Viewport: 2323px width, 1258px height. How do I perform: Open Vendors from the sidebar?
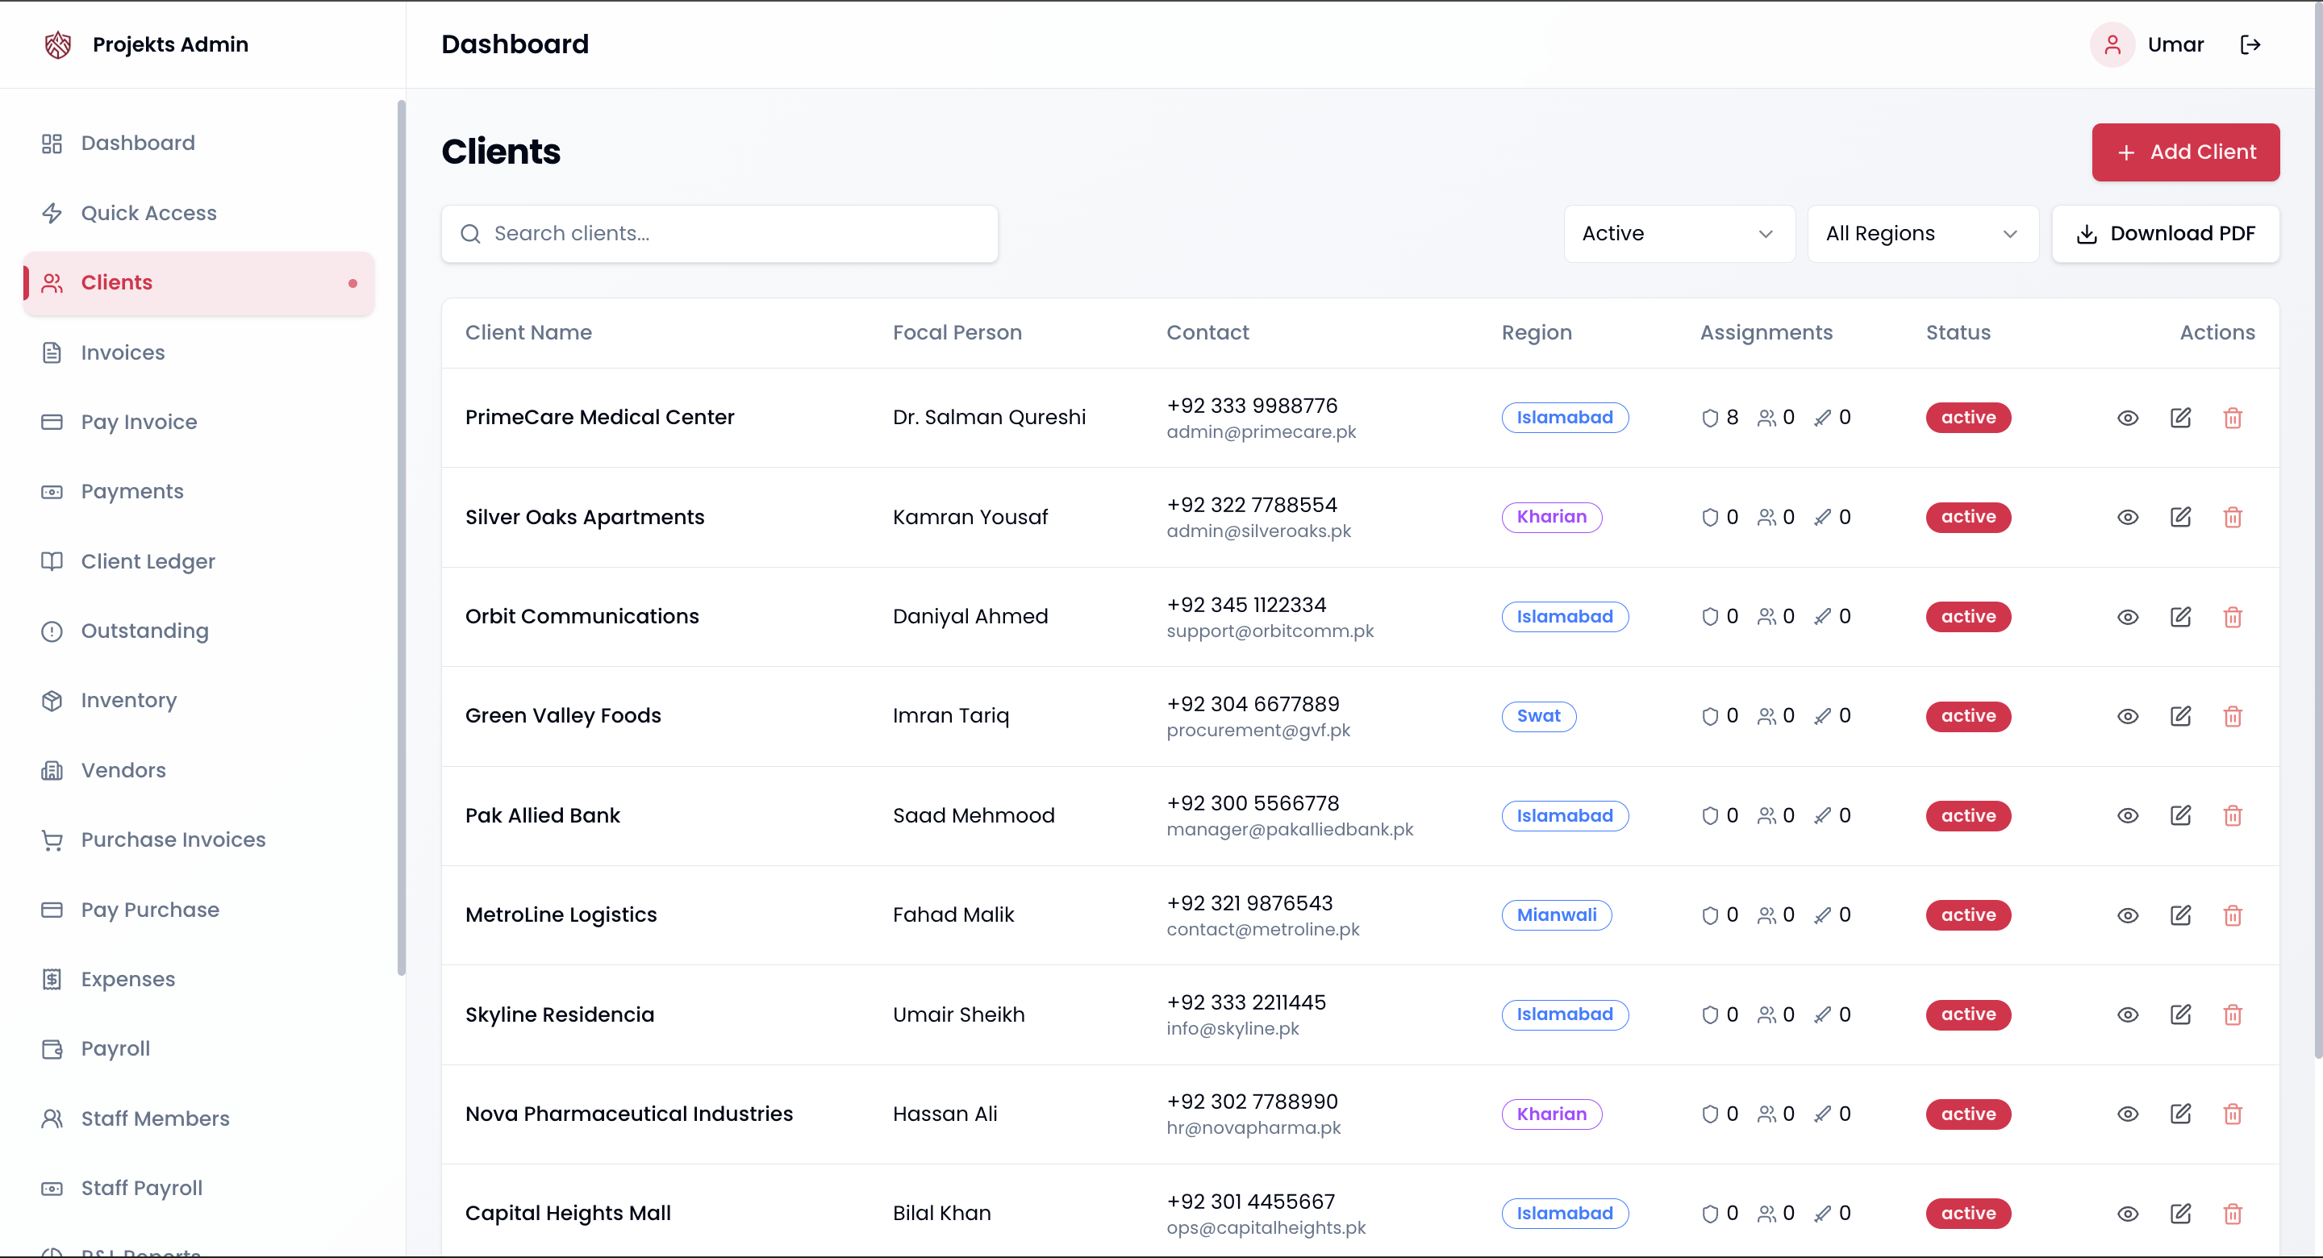point(198,770)
